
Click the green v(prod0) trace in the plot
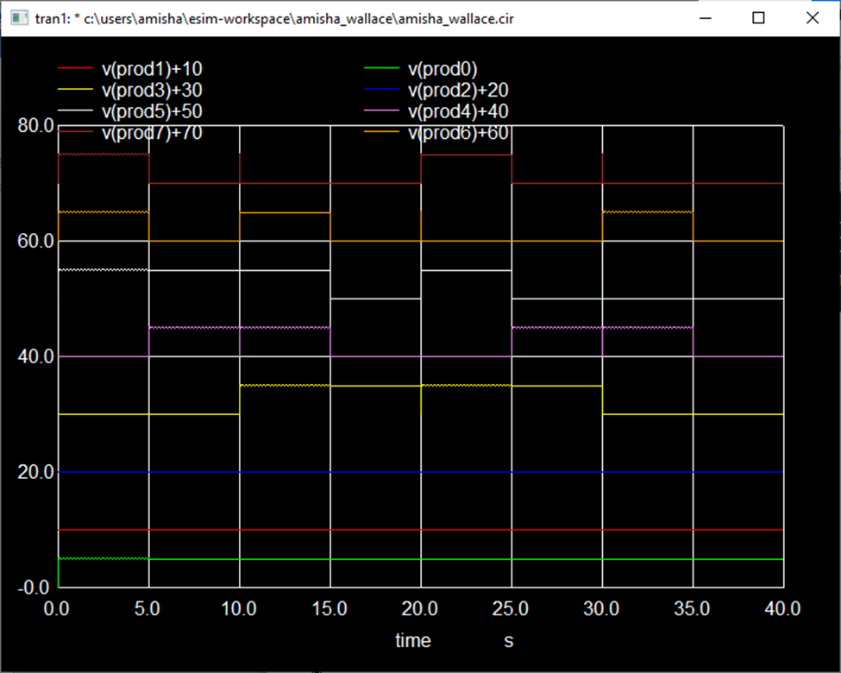[x=259, y=558]
